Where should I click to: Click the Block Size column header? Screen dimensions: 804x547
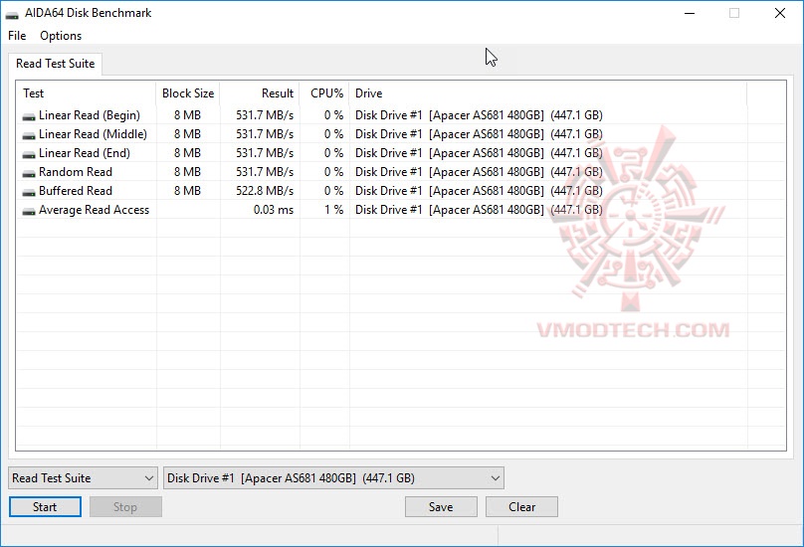point(188,93)
